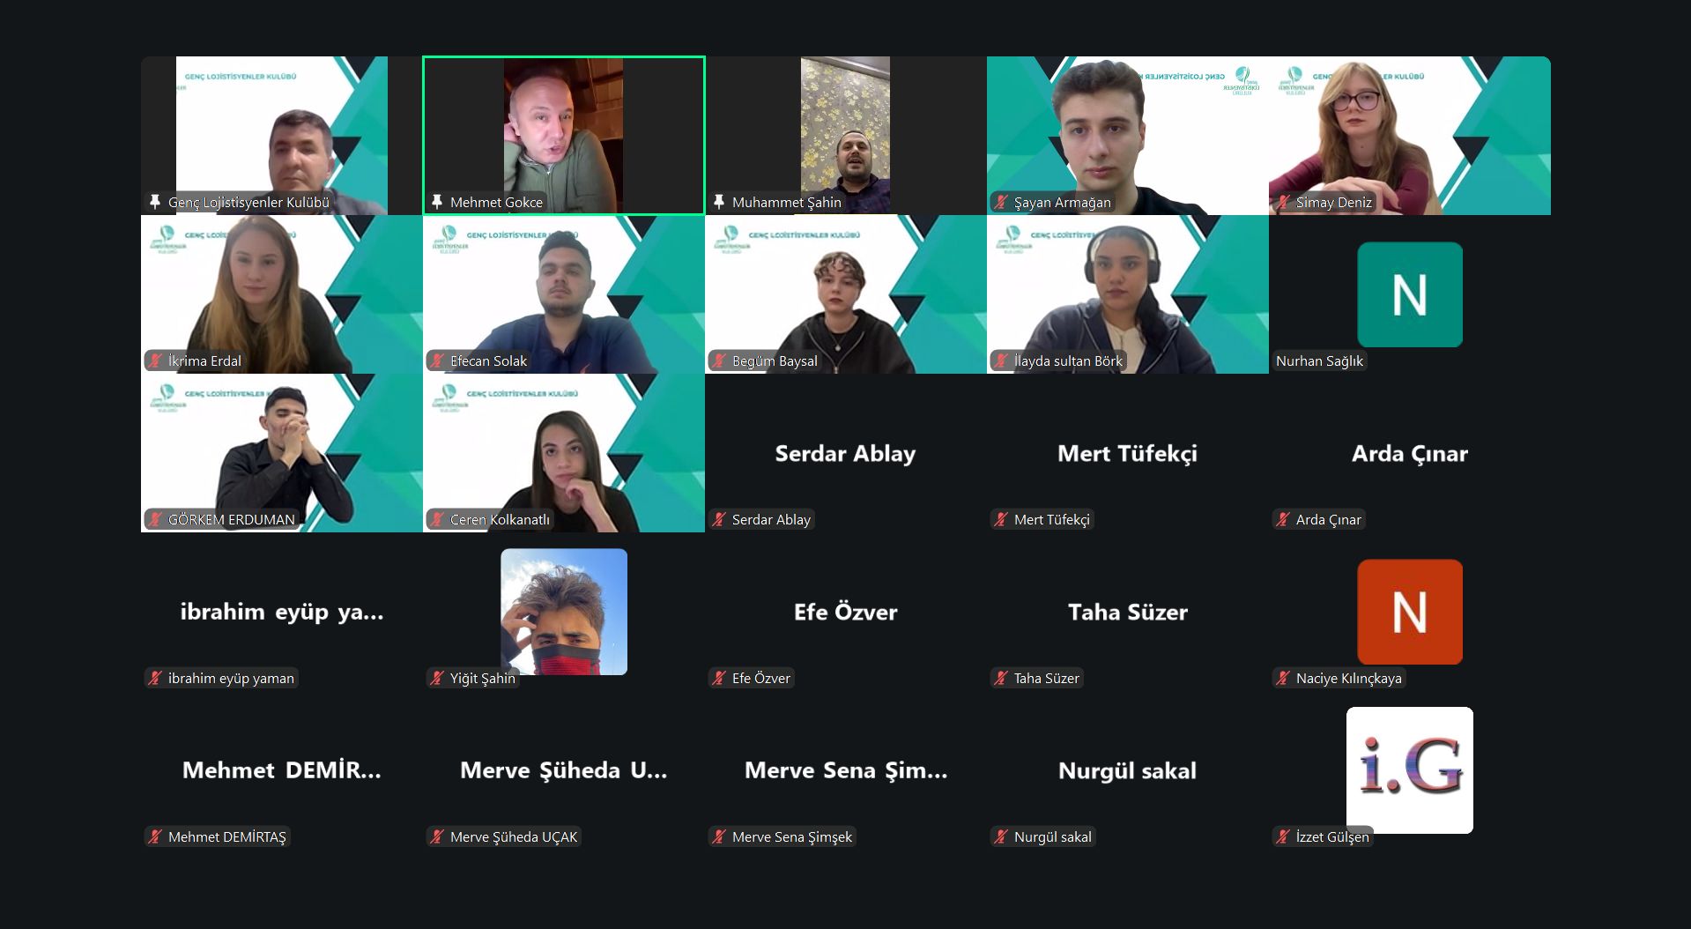Click the large Arda Çınar participant name

click(1410, 454)
